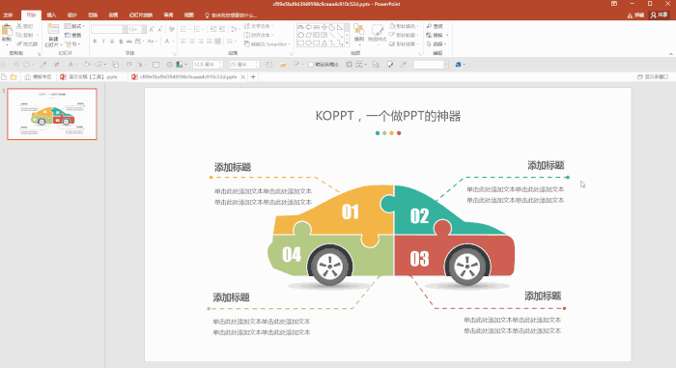The image size is (676, 368).
Task: Click the blue plugin icon in secondary toolbar
Action: pos(458,65)
